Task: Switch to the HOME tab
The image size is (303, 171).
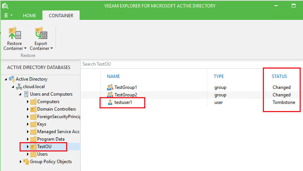Action: pyautogui.click(x=30, y=15)
